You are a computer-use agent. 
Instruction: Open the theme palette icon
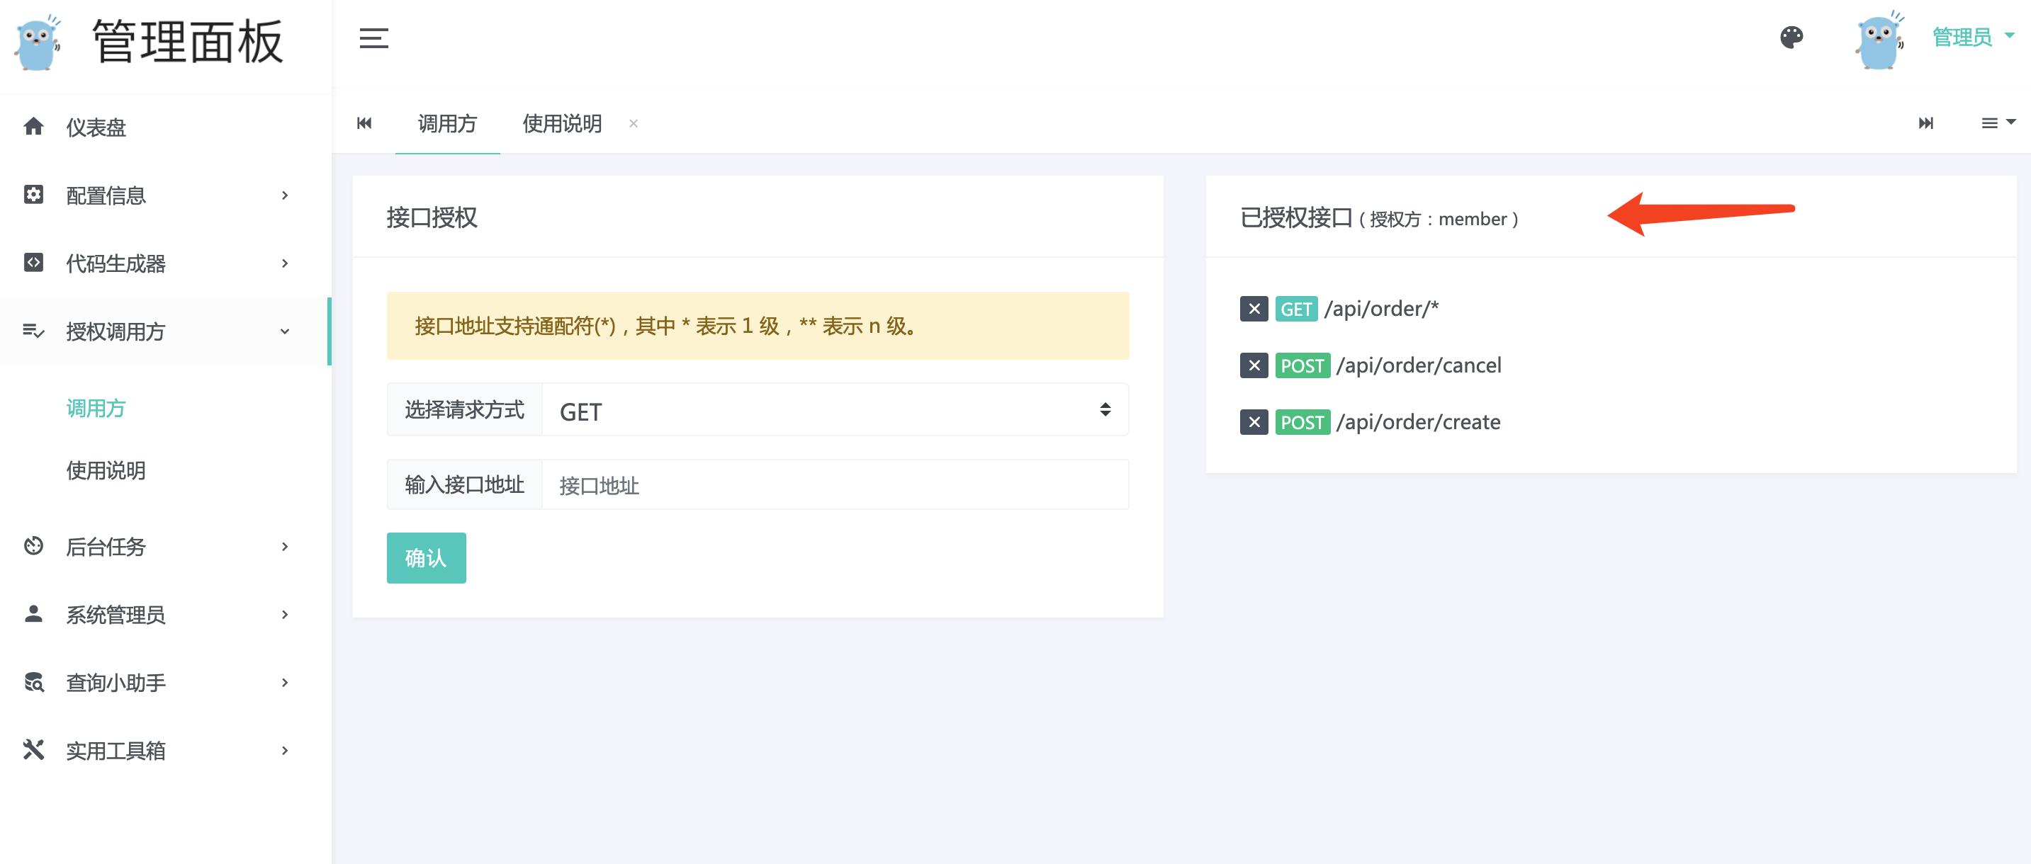(1791, 37)
